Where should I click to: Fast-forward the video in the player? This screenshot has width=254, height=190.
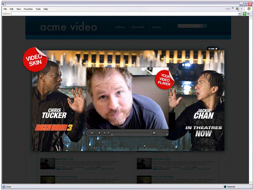tap(108, 133)
